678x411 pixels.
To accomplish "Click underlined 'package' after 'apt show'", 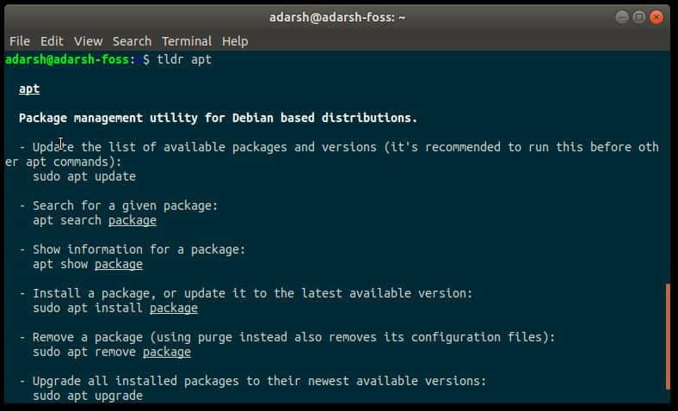I will [x=119, y=264].
